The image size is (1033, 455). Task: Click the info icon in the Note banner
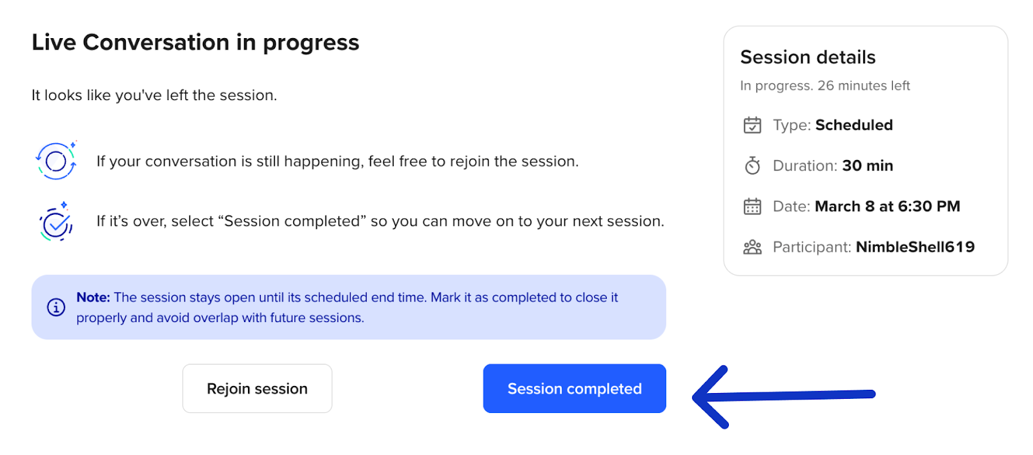[56, 307]
